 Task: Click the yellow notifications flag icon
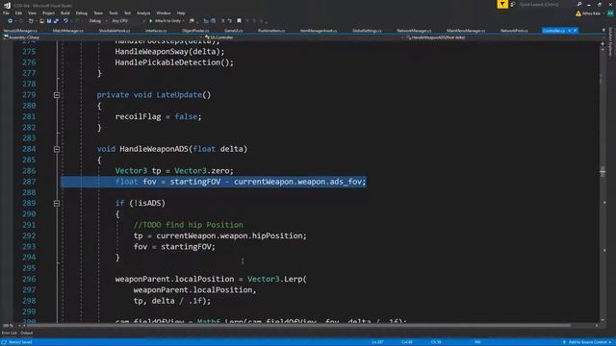pos(502,4)
